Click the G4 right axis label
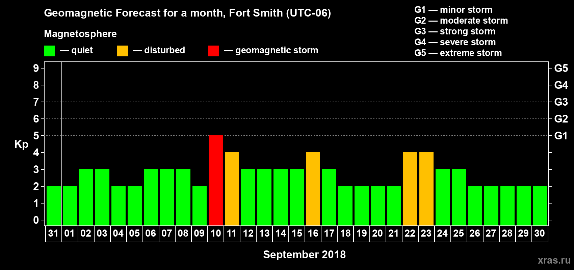The width and height of the screenshot is (574, 270). click(x=561, y=85)
